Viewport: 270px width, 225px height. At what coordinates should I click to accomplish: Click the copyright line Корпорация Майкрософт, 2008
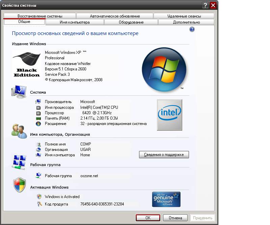click(74, 80)
